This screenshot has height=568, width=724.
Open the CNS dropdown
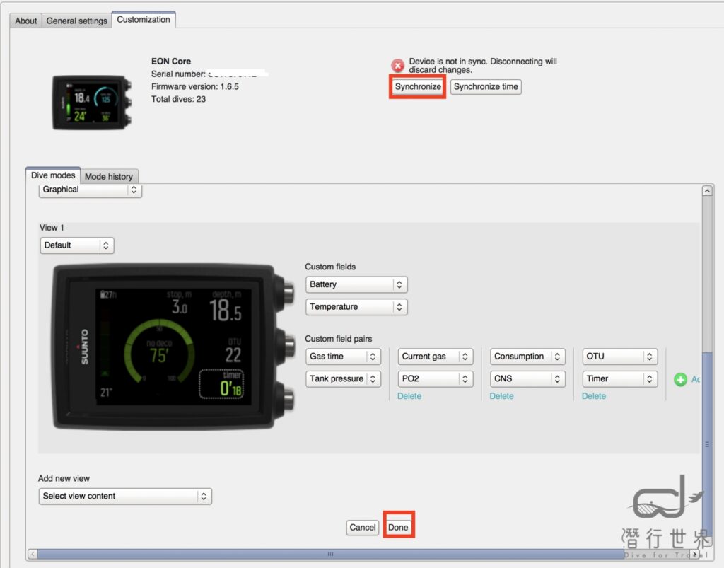click(x=527, y=378)
